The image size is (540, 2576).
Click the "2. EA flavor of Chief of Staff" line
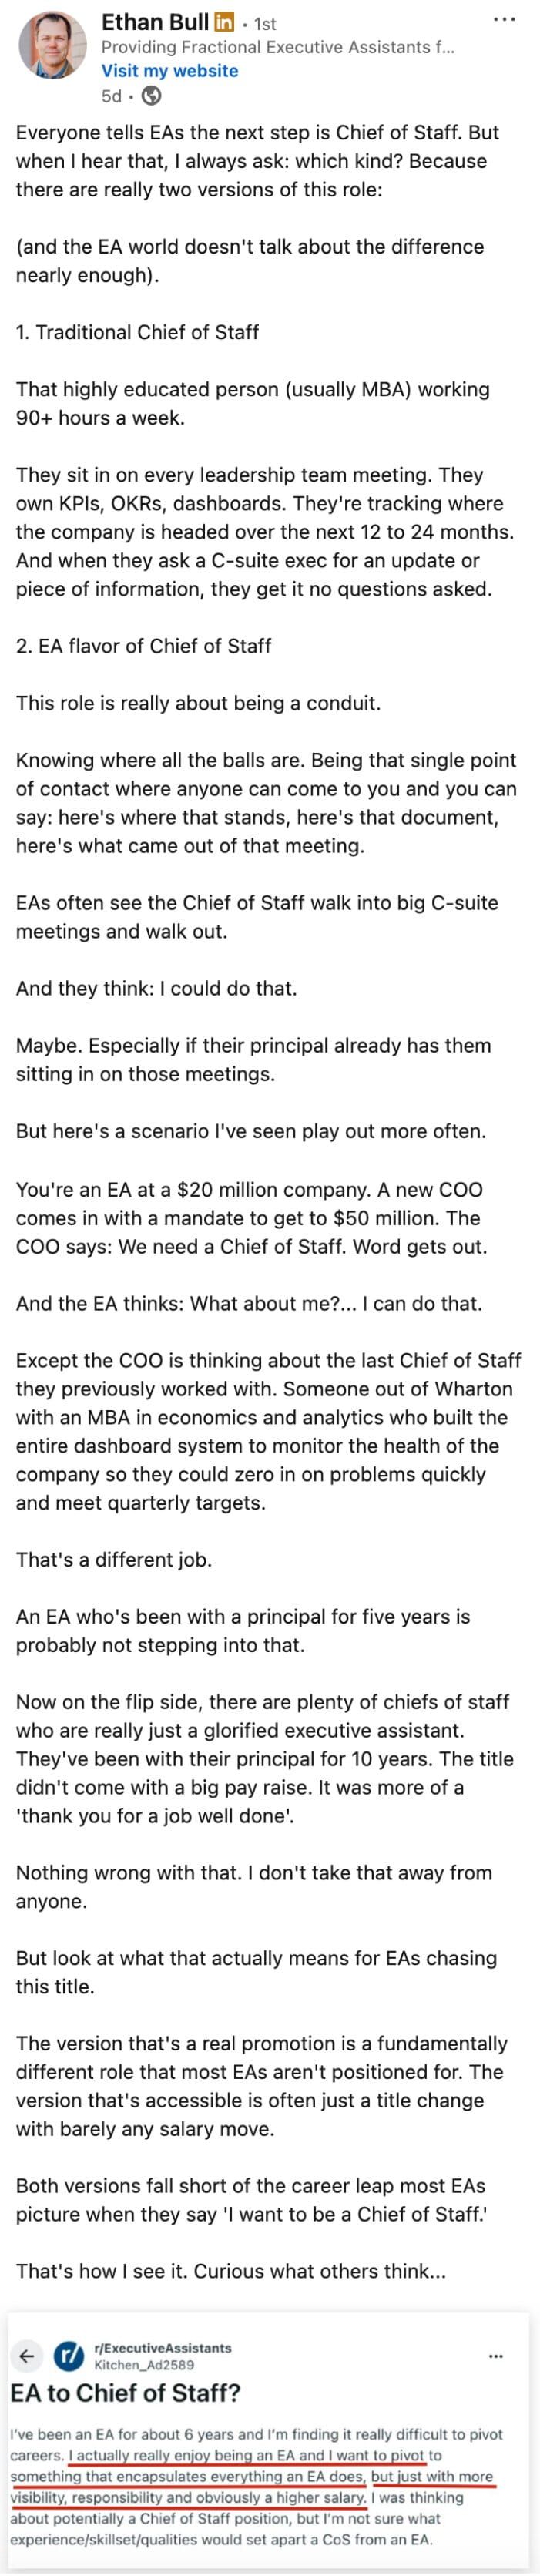coord(143,646)
